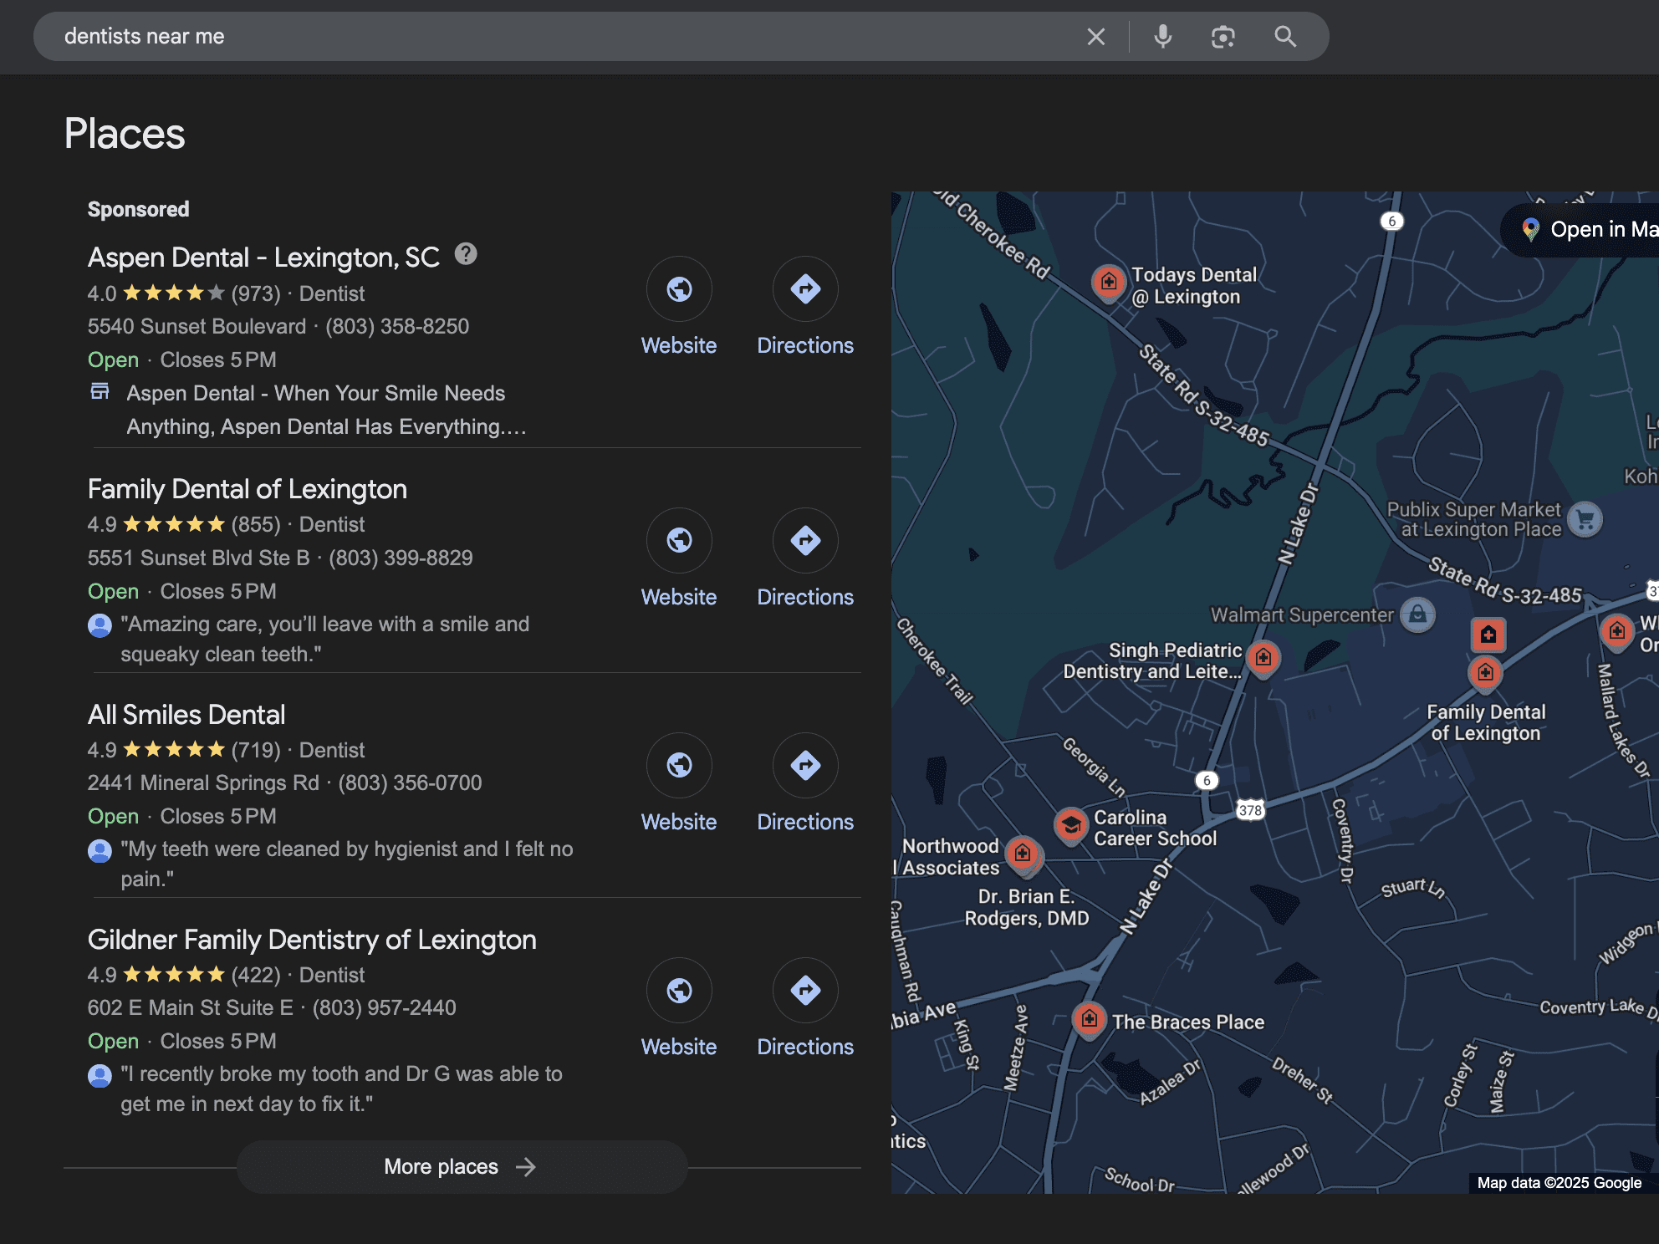Open Aspen Dental website globe icon

[x=679, y=289]
